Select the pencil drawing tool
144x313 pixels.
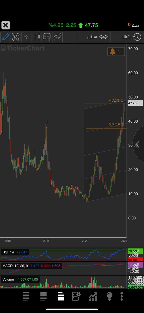tap(5, 37)
